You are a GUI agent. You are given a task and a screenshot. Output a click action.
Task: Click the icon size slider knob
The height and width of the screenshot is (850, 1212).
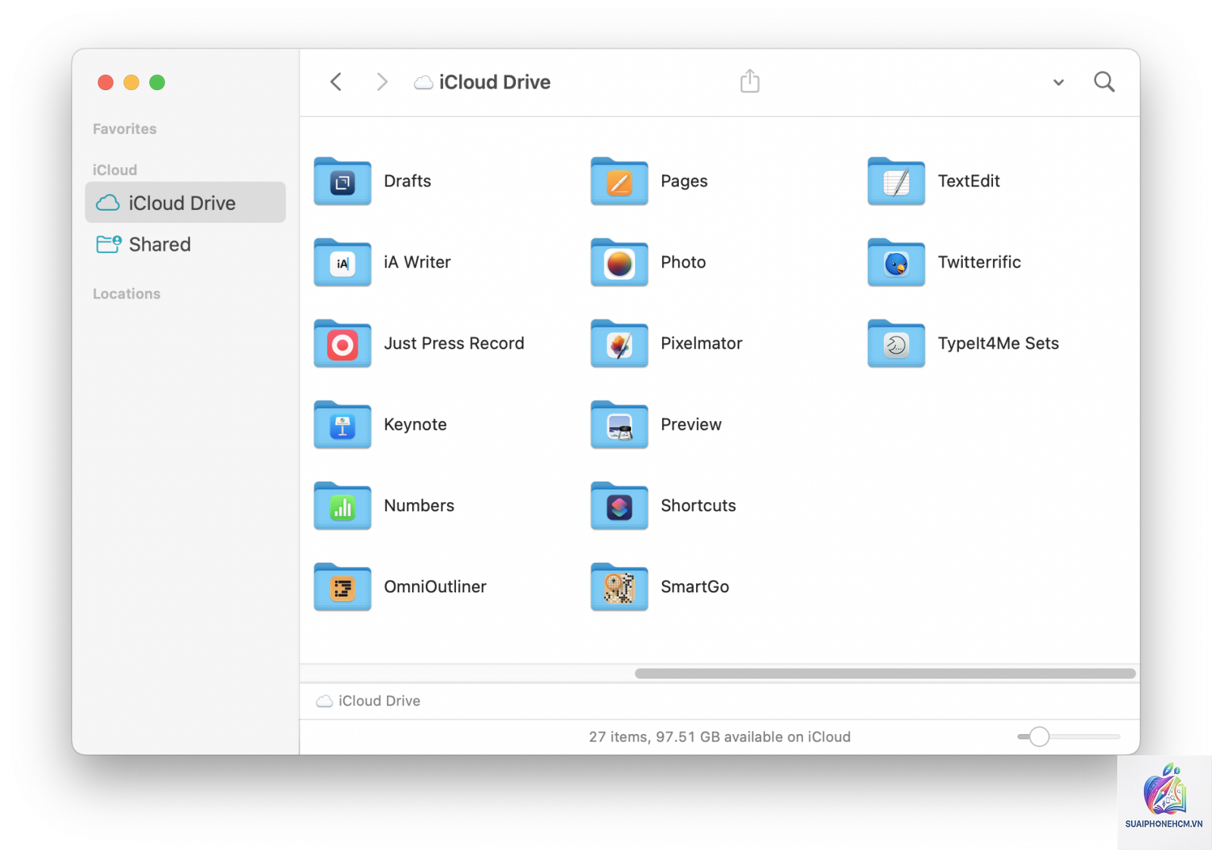click(x=1039, y=736)
